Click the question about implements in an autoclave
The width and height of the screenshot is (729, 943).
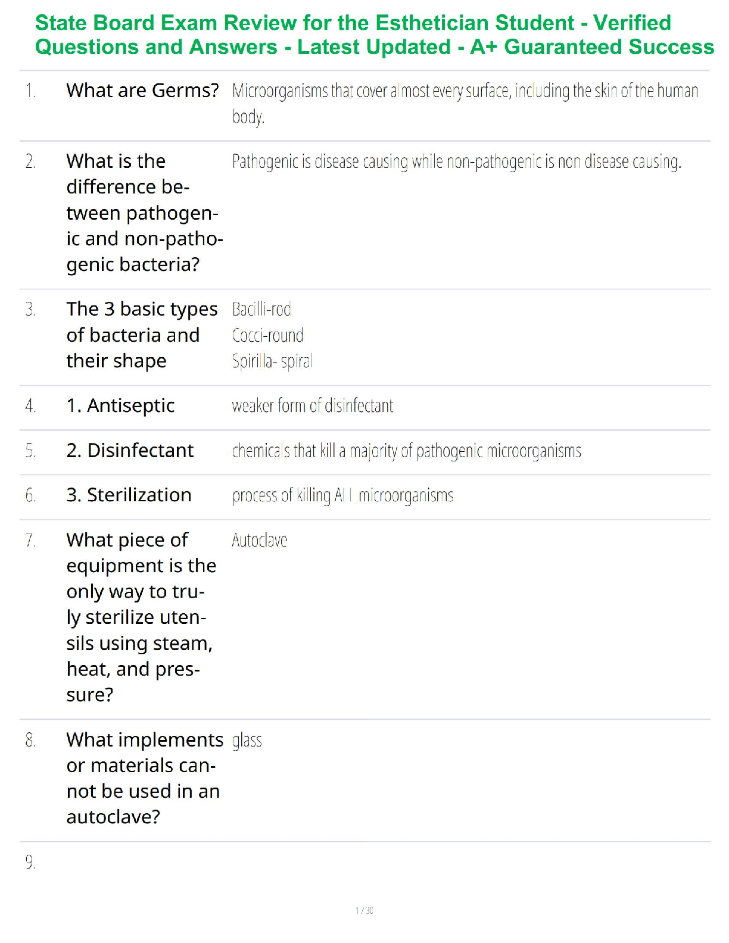(143, 778)
